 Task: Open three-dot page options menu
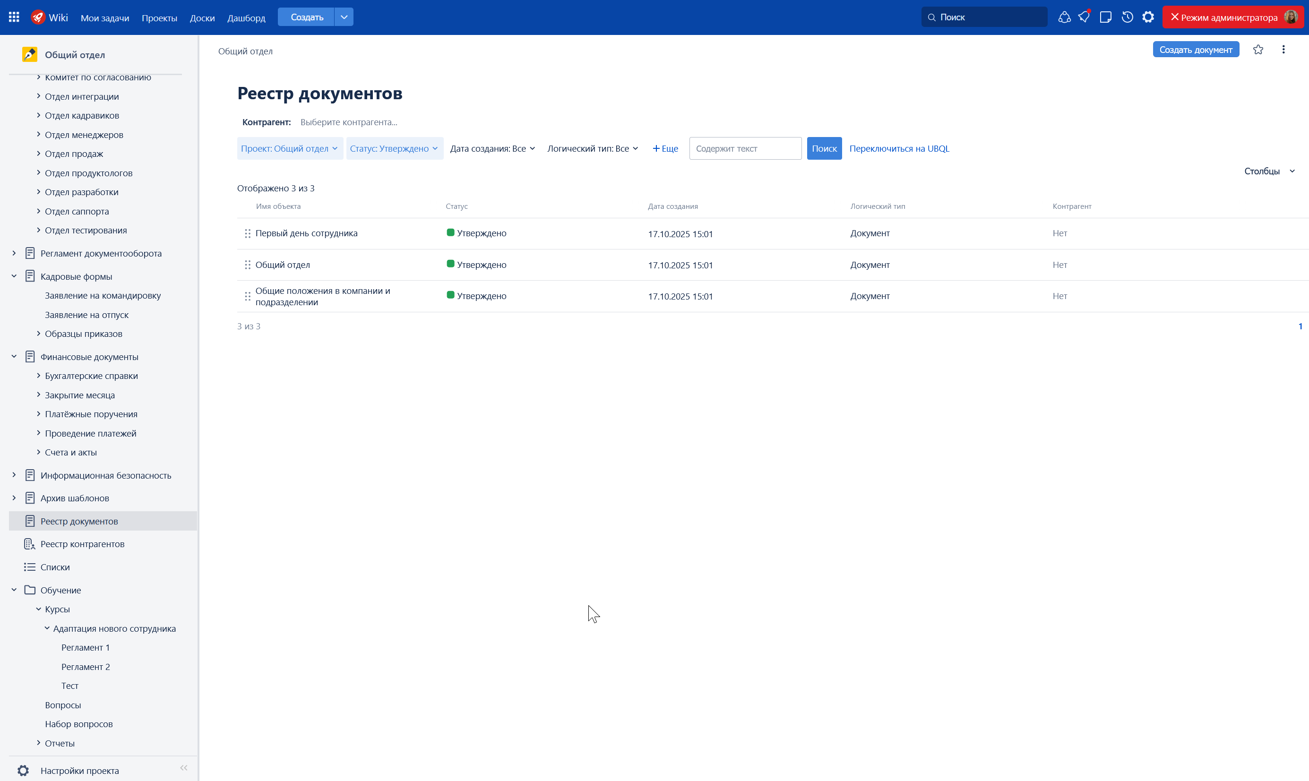[x=1283, y=50]
